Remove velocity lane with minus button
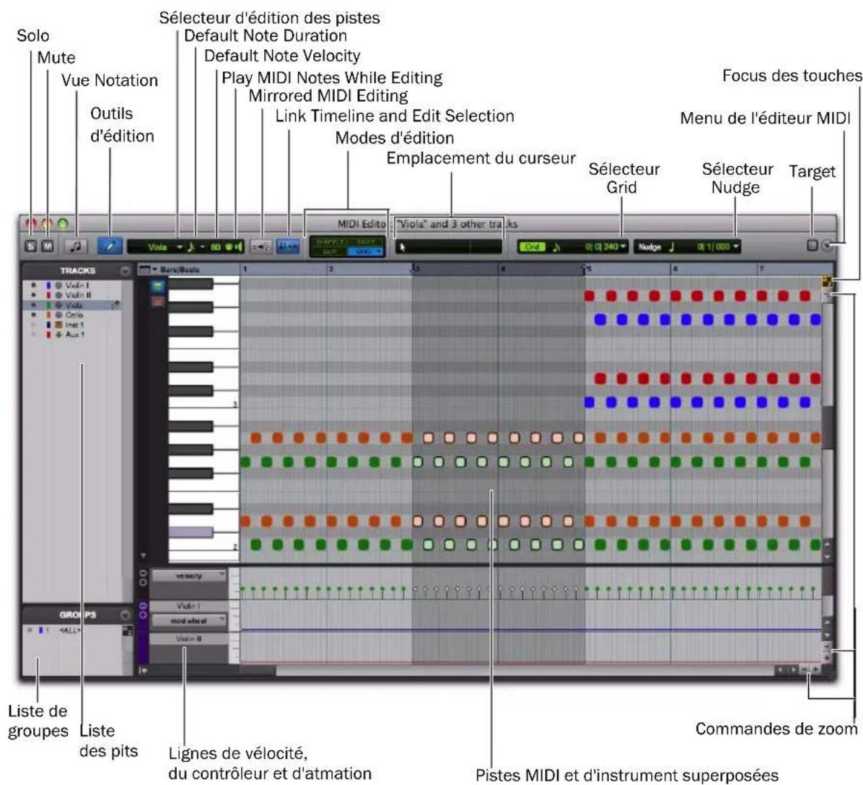Viewport: 863px width, 785px height. (143, 573)
